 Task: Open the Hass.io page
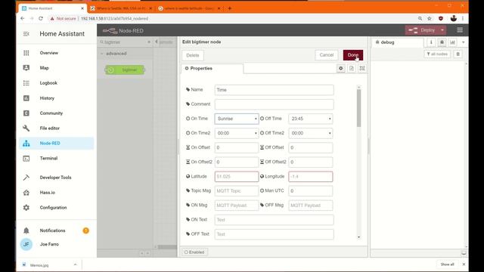tap(47, 193)
